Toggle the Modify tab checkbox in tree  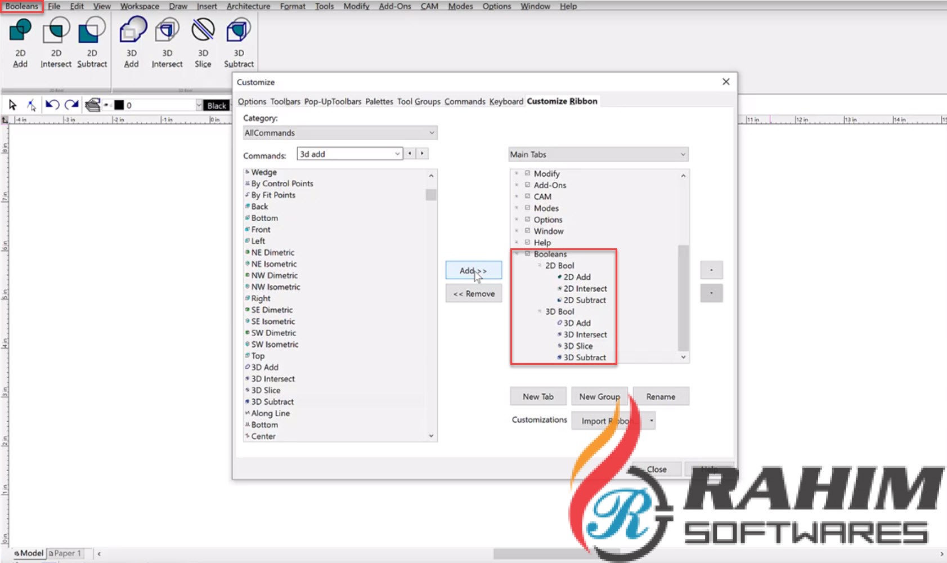(x=527, y=173)
